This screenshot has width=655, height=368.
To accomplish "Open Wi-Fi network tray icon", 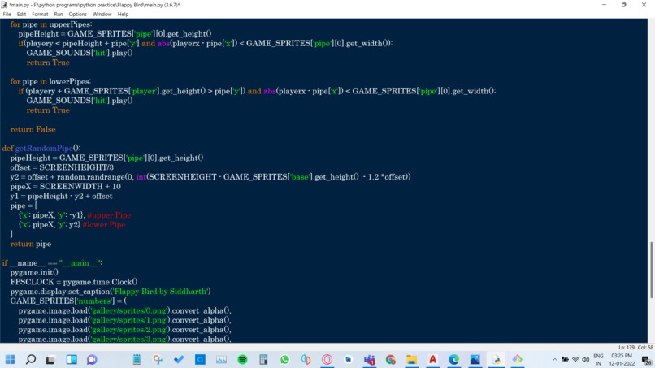I will [x=575, y=360].
